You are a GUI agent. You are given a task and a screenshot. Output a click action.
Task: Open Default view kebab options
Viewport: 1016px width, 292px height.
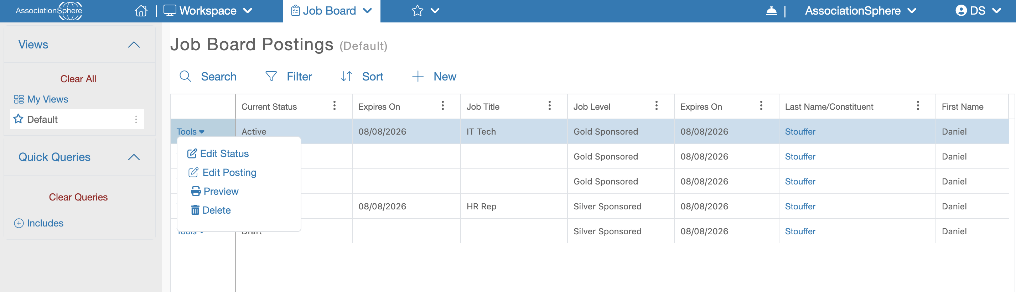pyautogui.click(x=136, y=119)
